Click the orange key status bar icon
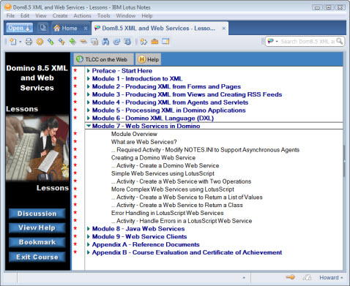This screenshot has width=350, height=286. (x=290, y=277)
